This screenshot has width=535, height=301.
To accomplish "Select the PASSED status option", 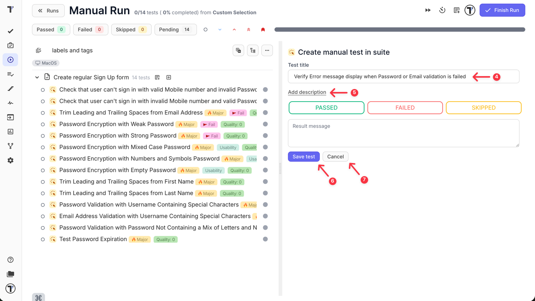I will click(326, 107).
